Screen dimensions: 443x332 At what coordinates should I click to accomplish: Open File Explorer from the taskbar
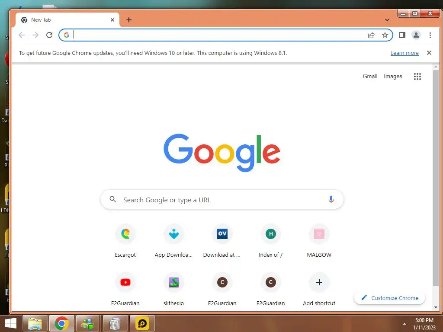pyautogui.click(x=35, y=323)
